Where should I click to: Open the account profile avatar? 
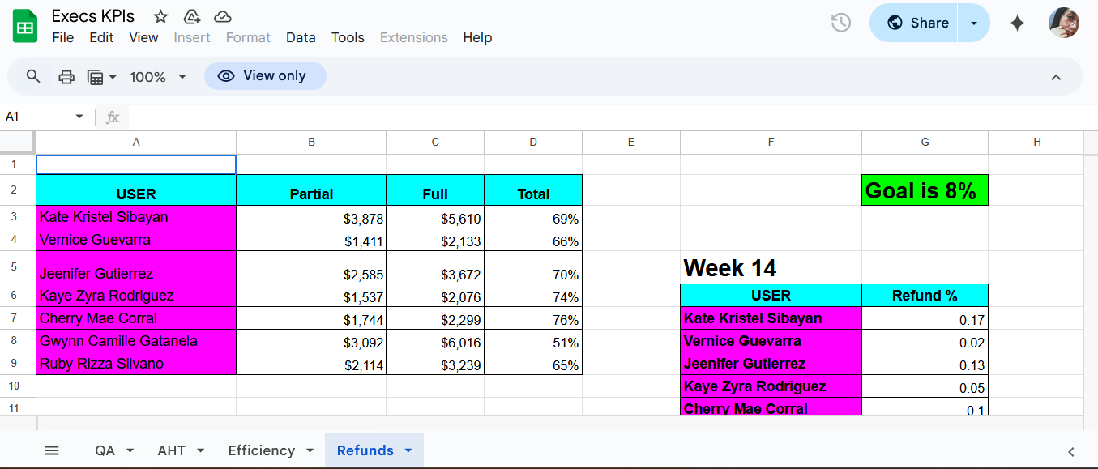click(1064, 23)
